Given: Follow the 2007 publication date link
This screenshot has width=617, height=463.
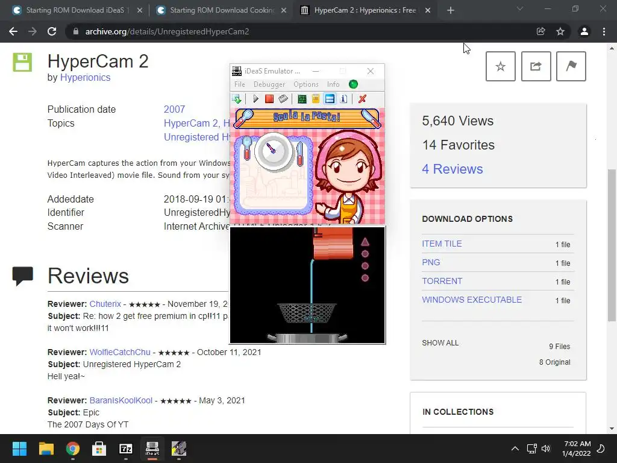Looking at the screenshot, I should (x=174, y=110).
